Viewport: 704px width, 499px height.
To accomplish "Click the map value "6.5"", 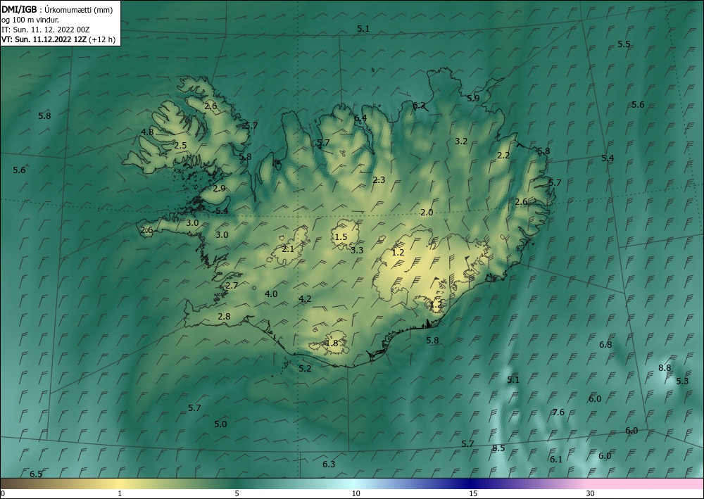I will (36, 474).
